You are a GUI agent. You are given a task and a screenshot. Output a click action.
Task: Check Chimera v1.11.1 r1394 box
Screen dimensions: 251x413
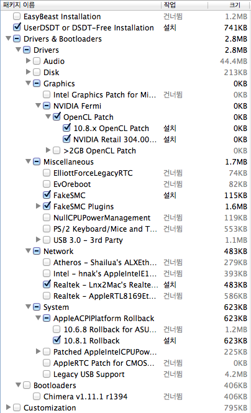point(37,396)
